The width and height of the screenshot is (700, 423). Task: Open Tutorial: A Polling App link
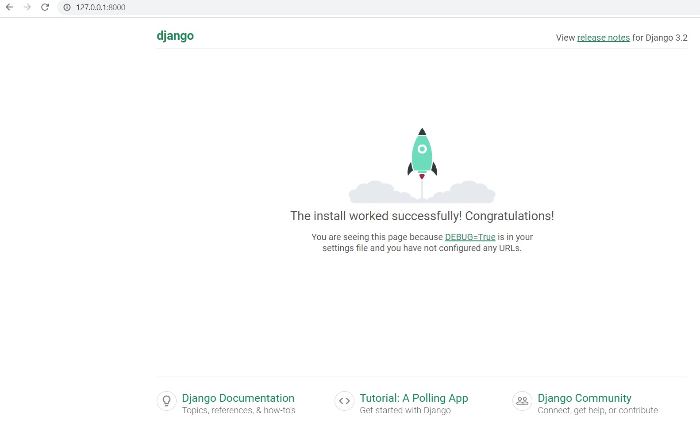(x=414, y=398)
